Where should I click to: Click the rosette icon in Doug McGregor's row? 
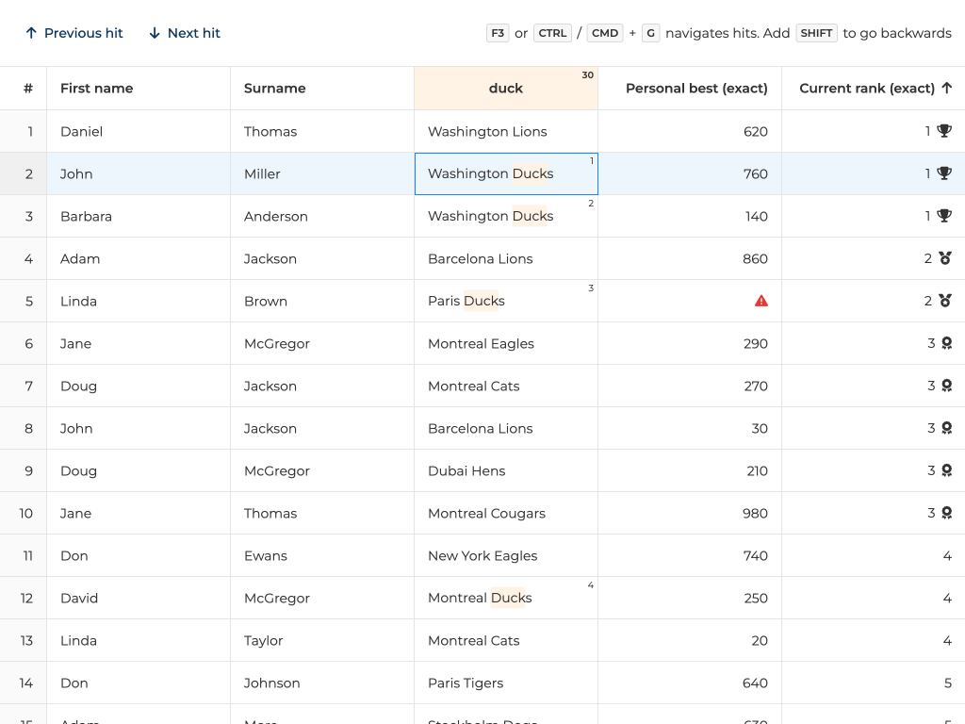coord(946,470)
